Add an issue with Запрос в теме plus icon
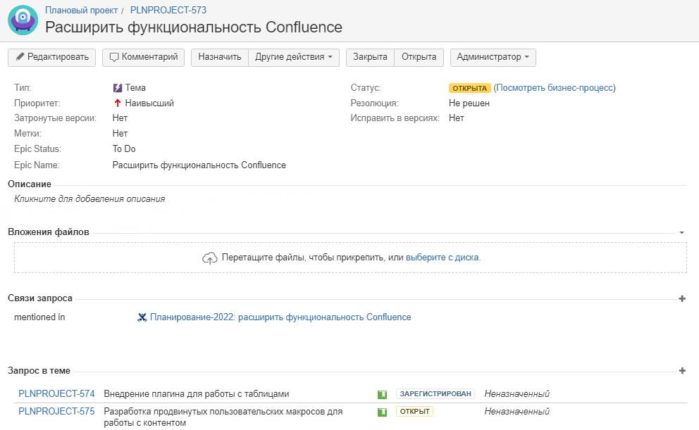The image size is (699, 430). 682,371
